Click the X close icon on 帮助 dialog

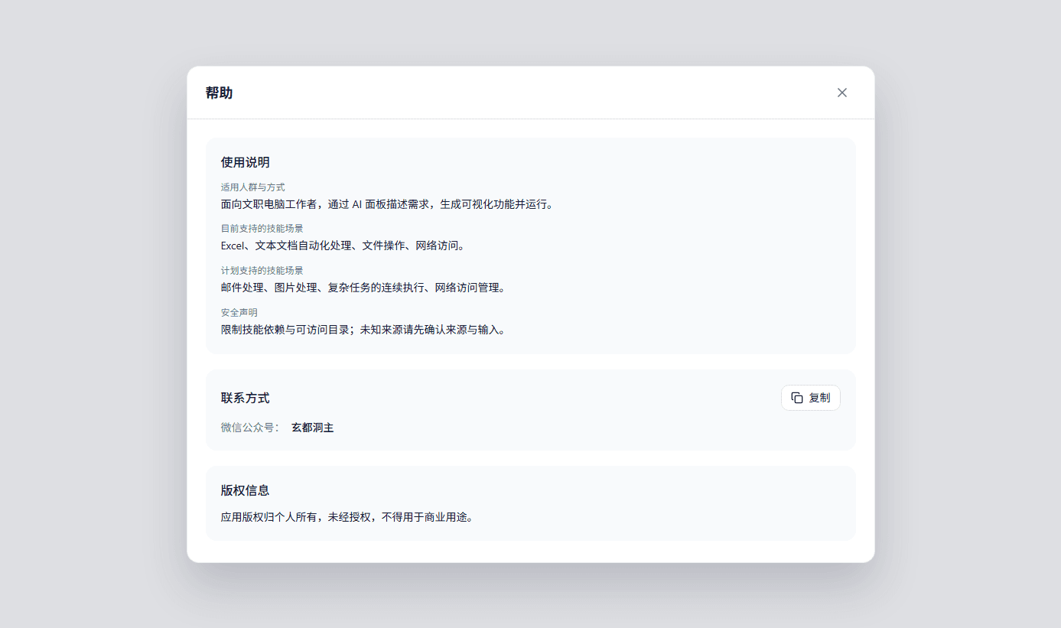(x=841, y=92)
